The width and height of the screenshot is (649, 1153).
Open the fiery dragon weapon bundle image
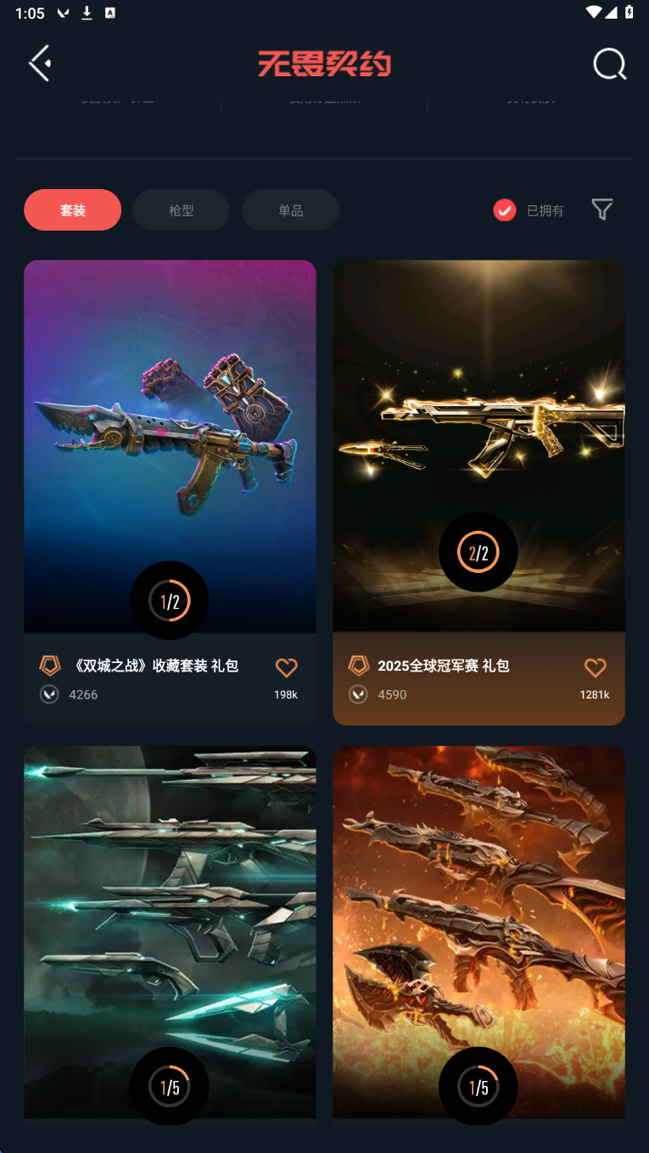point(478,933)
